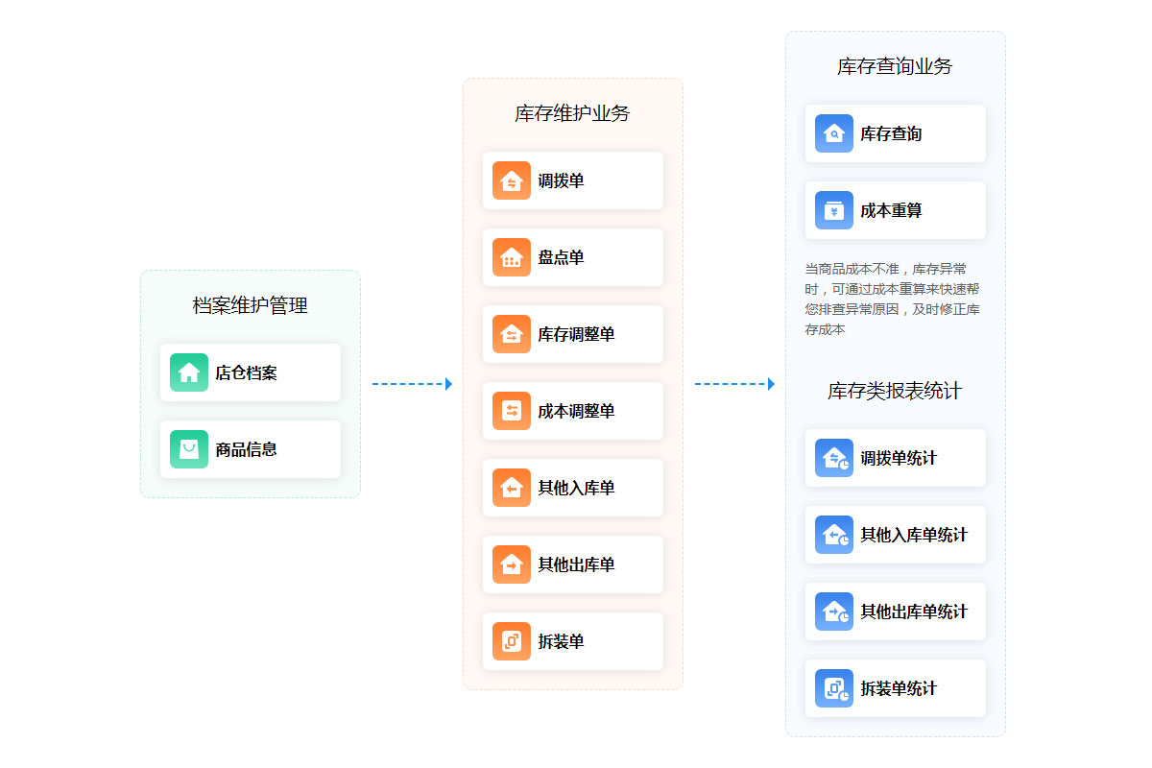Go to the 库存调整单 label
The image size is (1152, 768).
coord(576,334)
